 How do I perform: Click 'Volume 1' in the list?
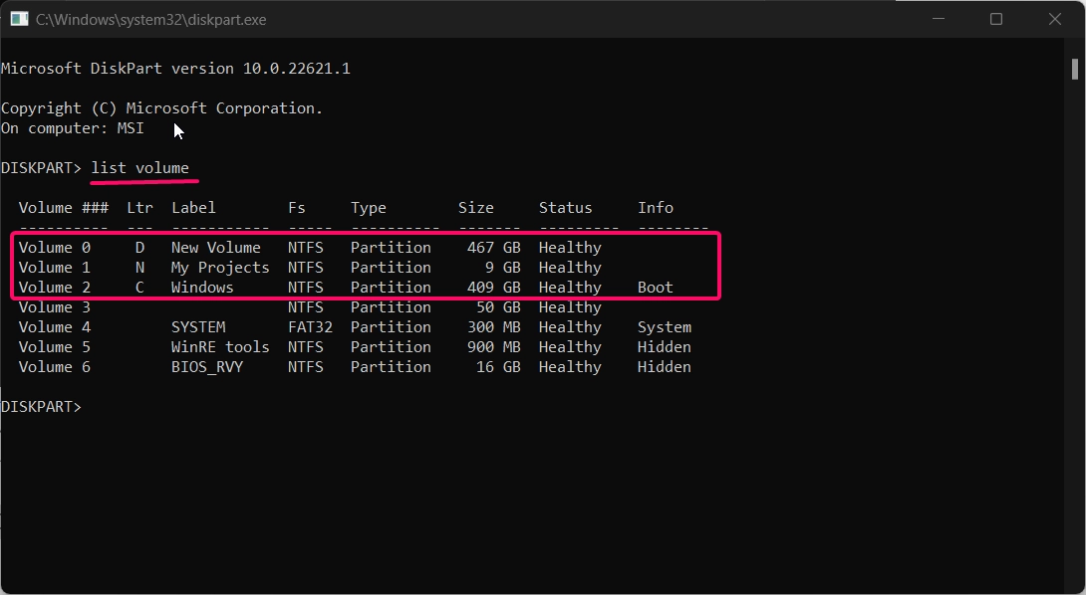click(x=55, y=268)
